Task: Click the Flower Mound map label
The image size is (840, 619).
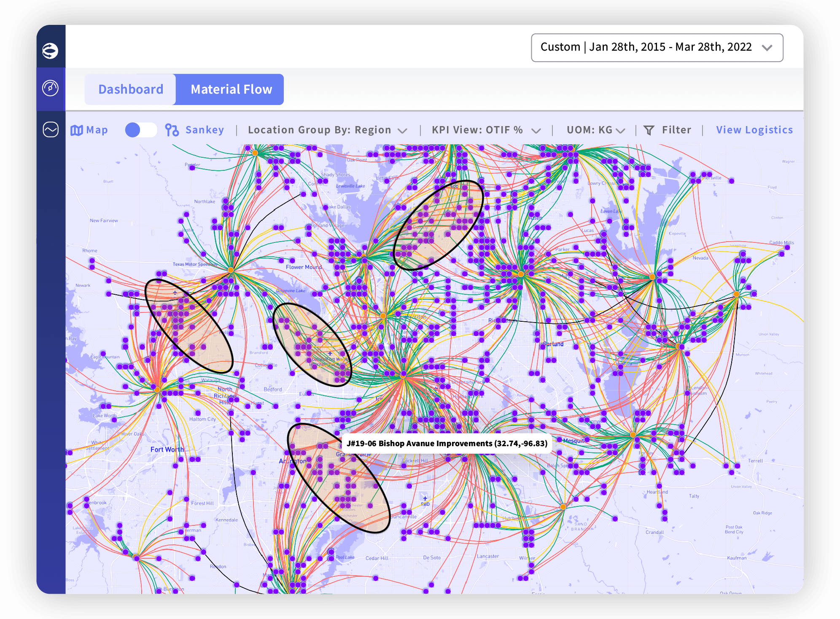Action: tap(304, 267)
